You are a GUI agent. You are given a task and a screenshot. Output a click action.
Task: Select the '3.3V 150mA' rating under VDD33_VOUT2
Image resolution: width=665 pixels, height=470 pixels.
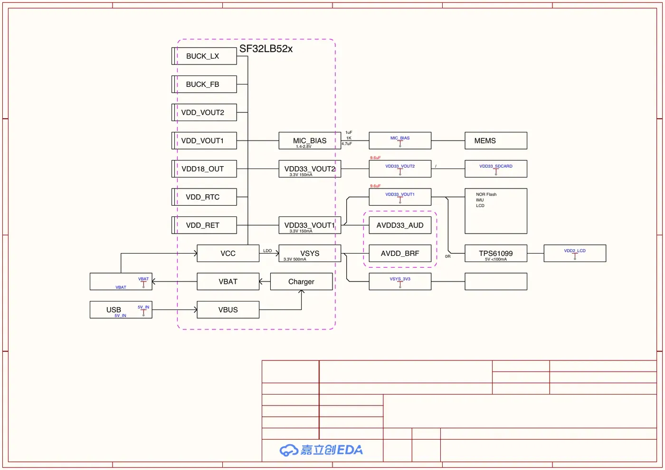301,175
